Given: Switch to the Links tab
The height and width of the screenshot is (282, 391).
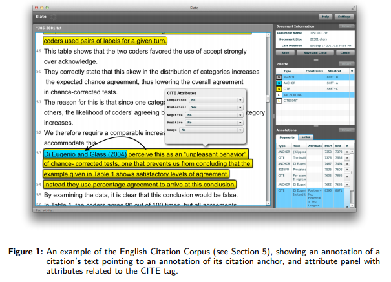Looking at the screenshot, I should [306, 137].
